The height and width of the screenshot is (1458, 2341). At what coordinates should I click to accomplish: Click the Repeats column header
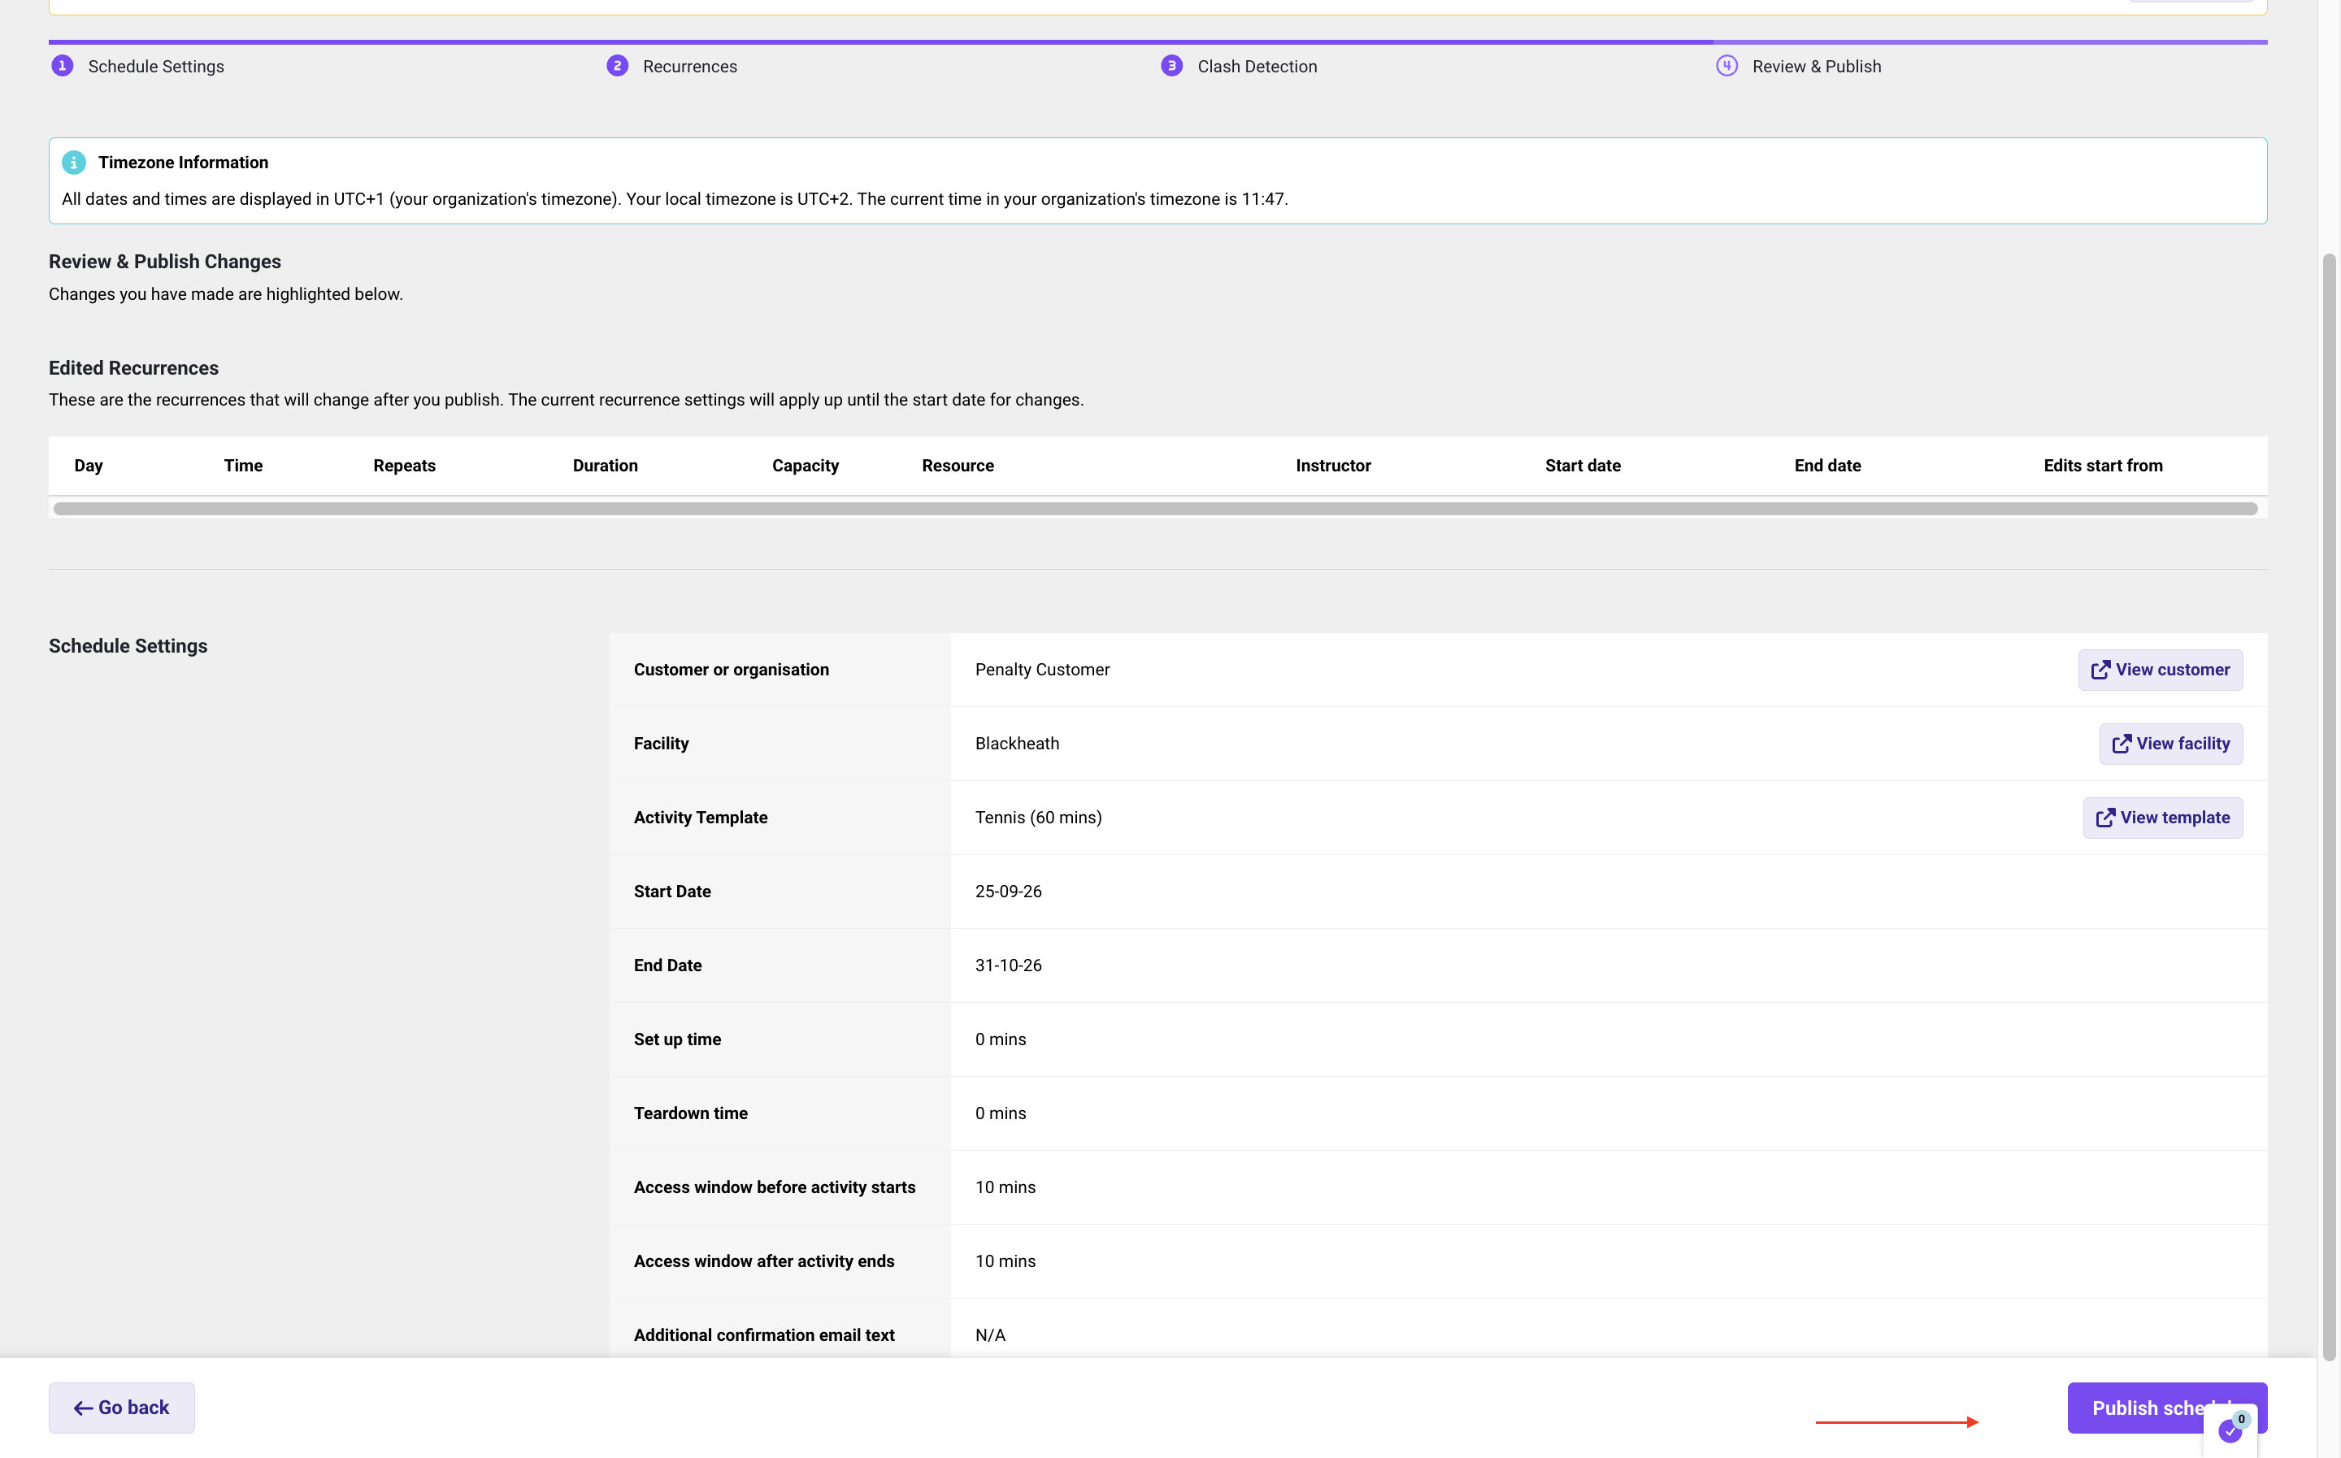404,466
